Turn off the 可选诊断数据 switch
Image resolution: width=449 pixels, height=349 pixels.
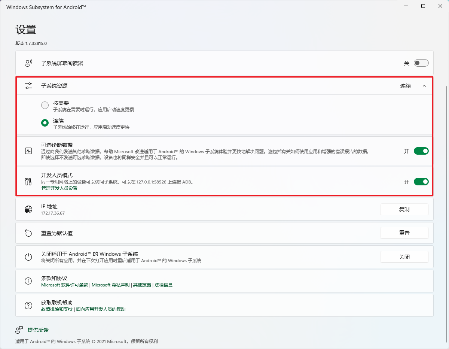click(x=421, y=151)
